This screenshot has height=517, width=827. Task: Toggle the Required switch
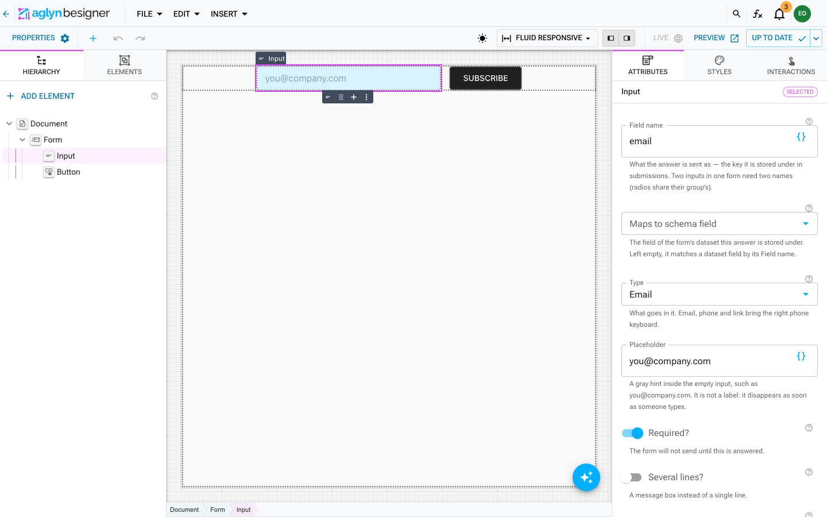click(633, 433)
